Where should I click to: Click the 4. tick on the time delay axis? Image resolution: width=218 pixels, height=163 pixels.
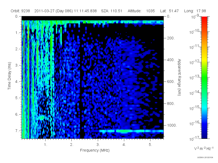pos(17,82)
